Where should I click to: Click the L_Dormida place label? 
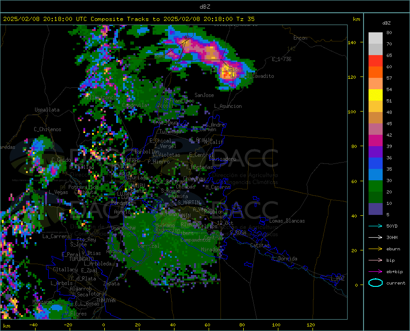click(x=284, y=259)
